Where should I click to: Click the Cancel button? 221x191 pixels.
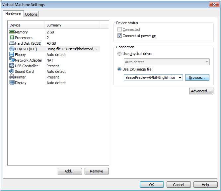[179, 184]
